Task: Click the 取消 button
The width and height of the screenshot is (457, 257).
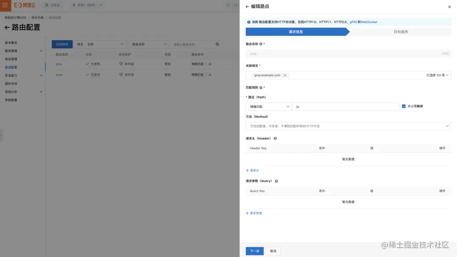Action: pos(273,251)
